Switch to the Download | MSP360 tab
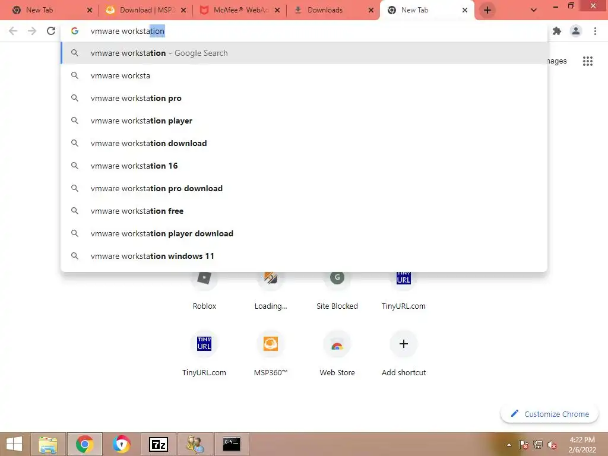 (x=145, y=10)
